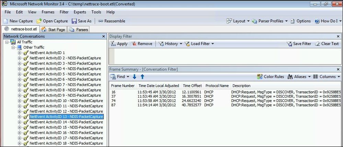
Task: Click the All Traffic network icon
Action: click(x=13, y=42)
